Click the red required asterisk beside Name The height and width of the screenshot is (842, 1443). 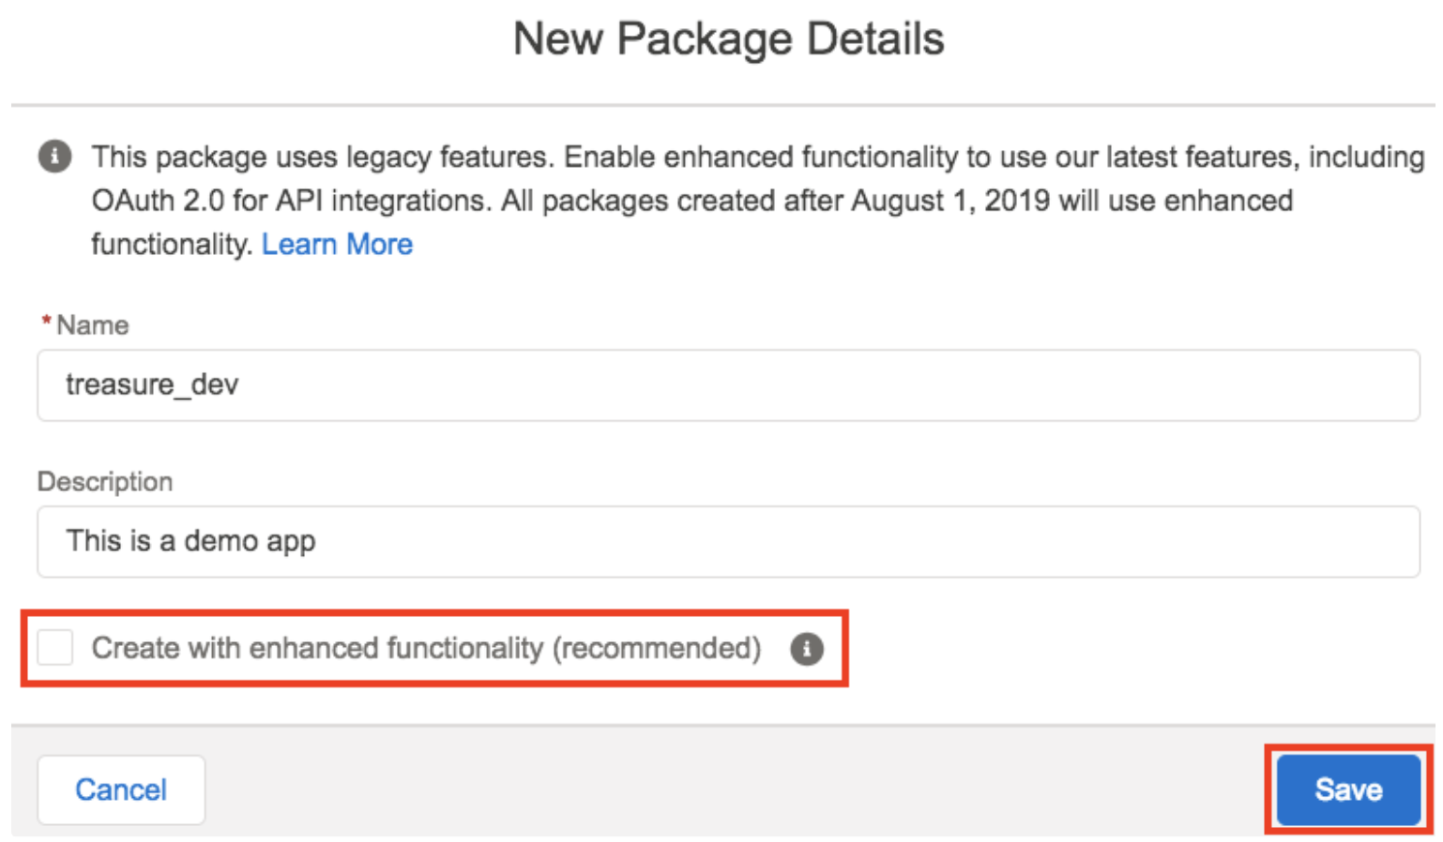tap(46, 323)
